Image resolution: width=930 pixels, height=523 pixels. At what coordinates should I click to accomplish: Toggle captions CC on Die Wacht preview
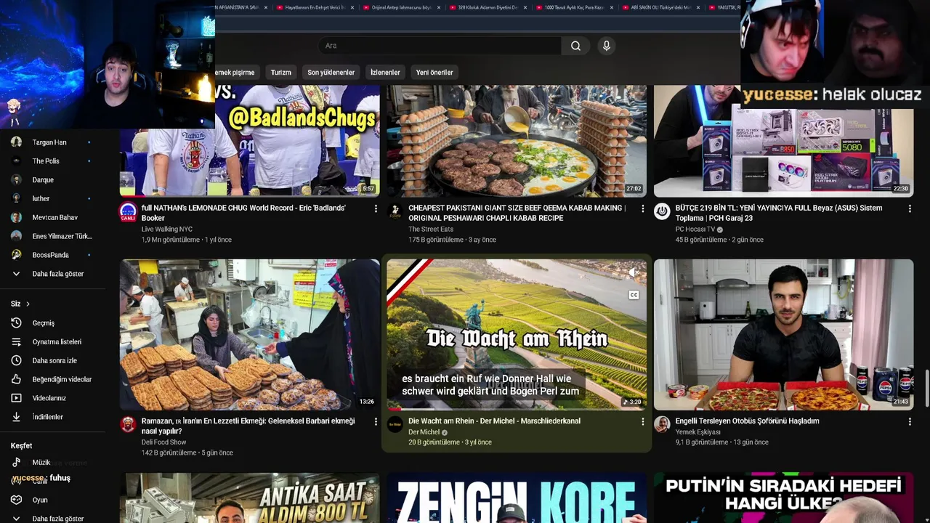[x=634, y=295]
